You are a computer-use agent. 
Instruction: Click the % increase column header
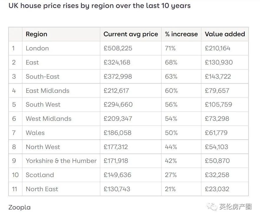tap(181, 34)
